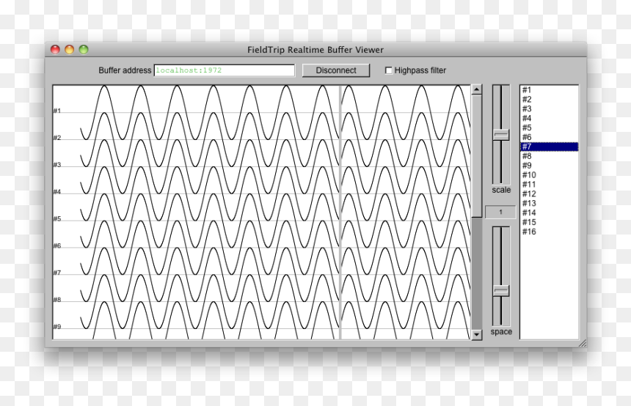Select channel #1 in the channel list
Viewport: 631px width, 406px height.
pos(550,90)
